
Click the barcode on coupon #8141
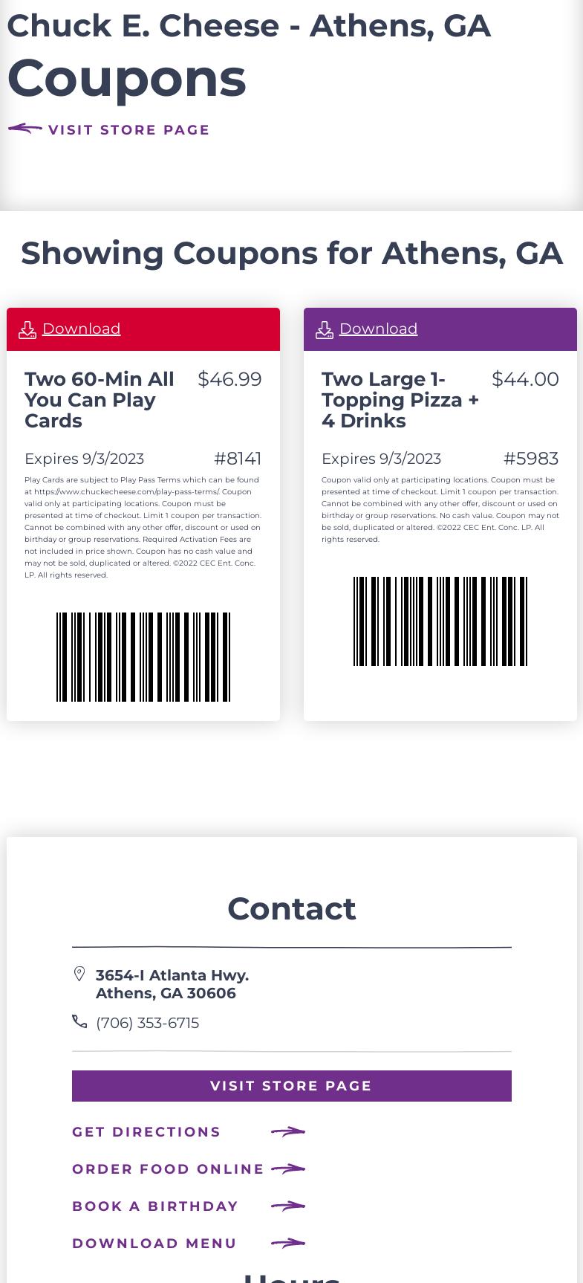[143, 657]
